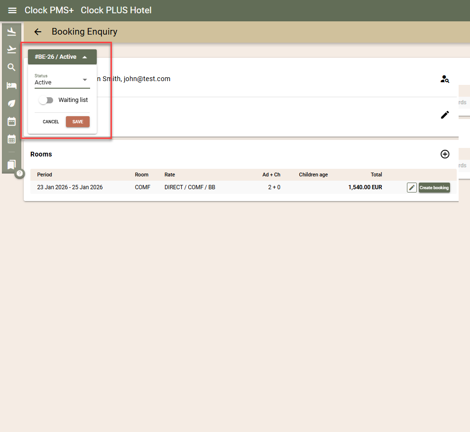Open arrivals airplane landing icon in sidebar
This screenshot has width=470, height=432.
click(12, 31)
